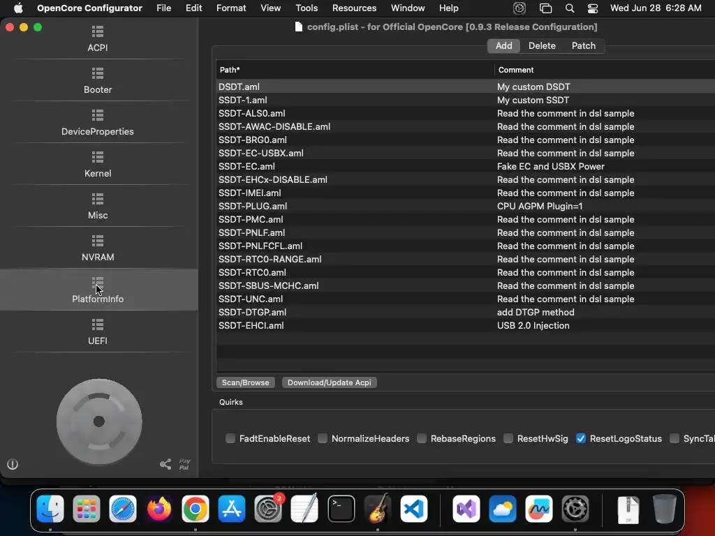Open the Tools menu
715x536 pixels.
[x=307, y=8]
